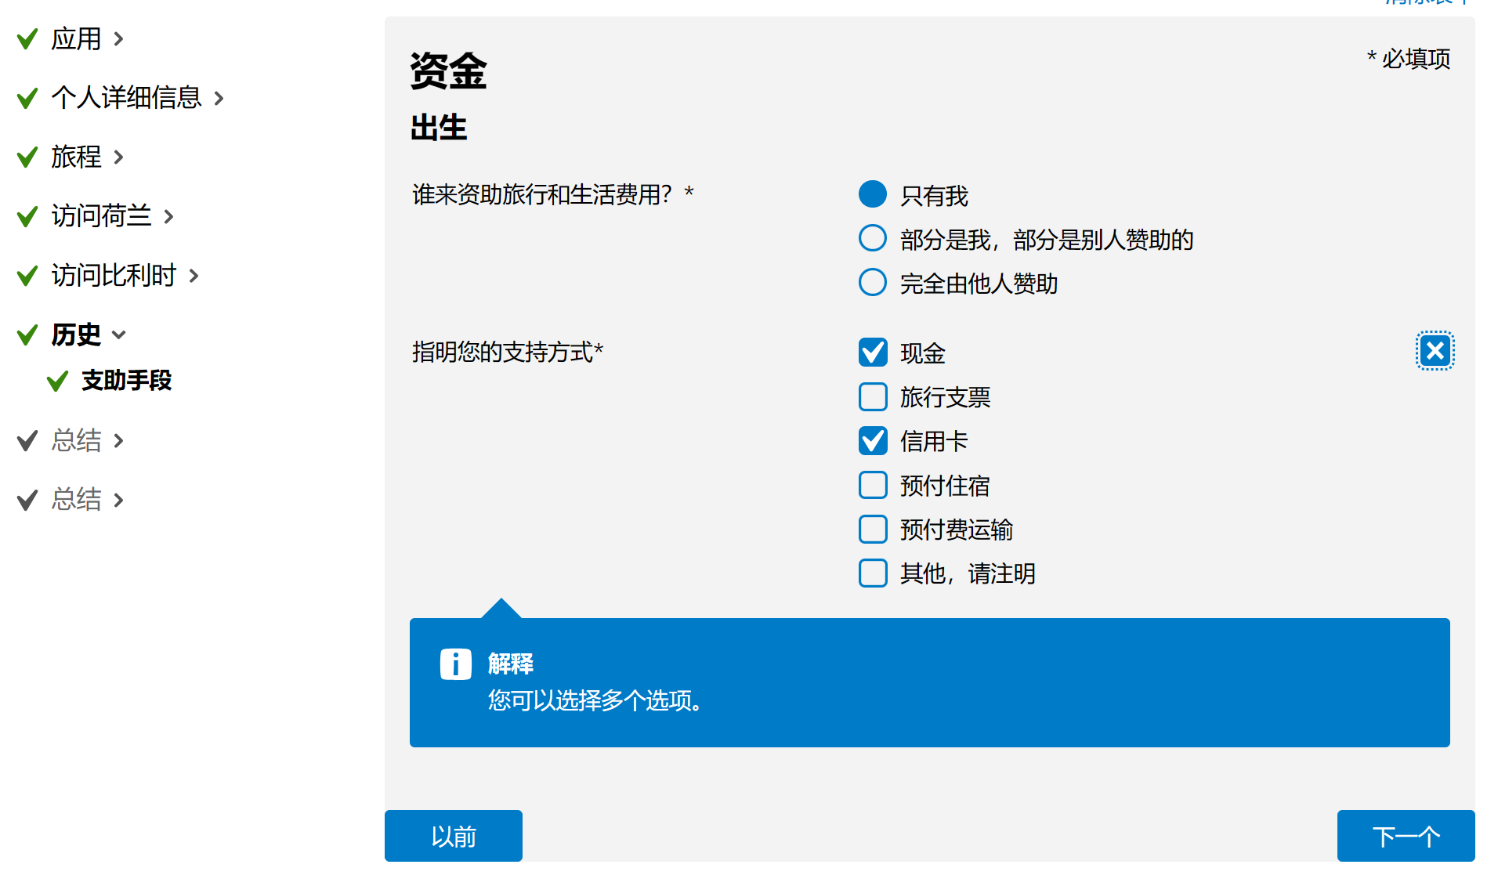Click the info icon in the 解释 box

tap(455, 664)
